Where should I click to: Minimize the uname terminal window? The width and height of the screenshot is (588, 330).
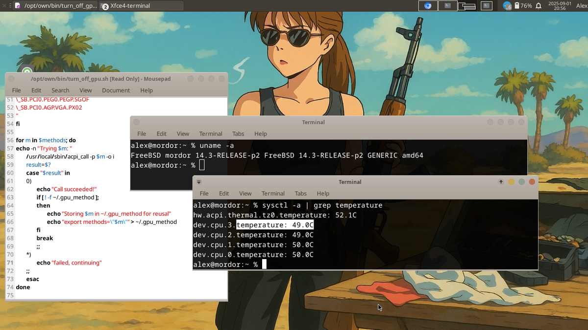[x=501, y=122]
